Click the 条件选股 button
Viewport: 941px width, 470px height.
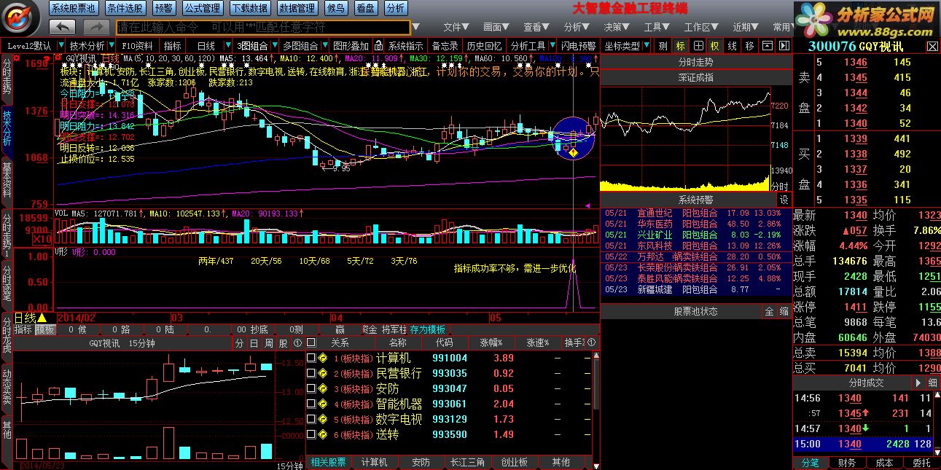pyautogui.click(x=125, y=8)
